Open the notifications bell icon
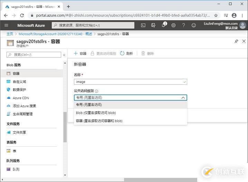Image resolution: width=248 pixels, height=182 pixels. click(163, 25)
